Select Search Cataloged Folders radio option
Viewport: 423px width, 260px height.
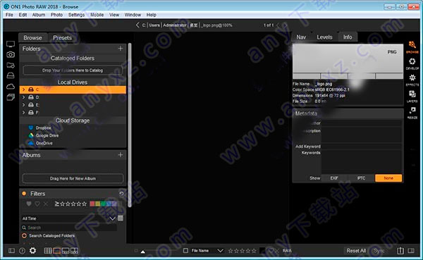coord(24,235)
